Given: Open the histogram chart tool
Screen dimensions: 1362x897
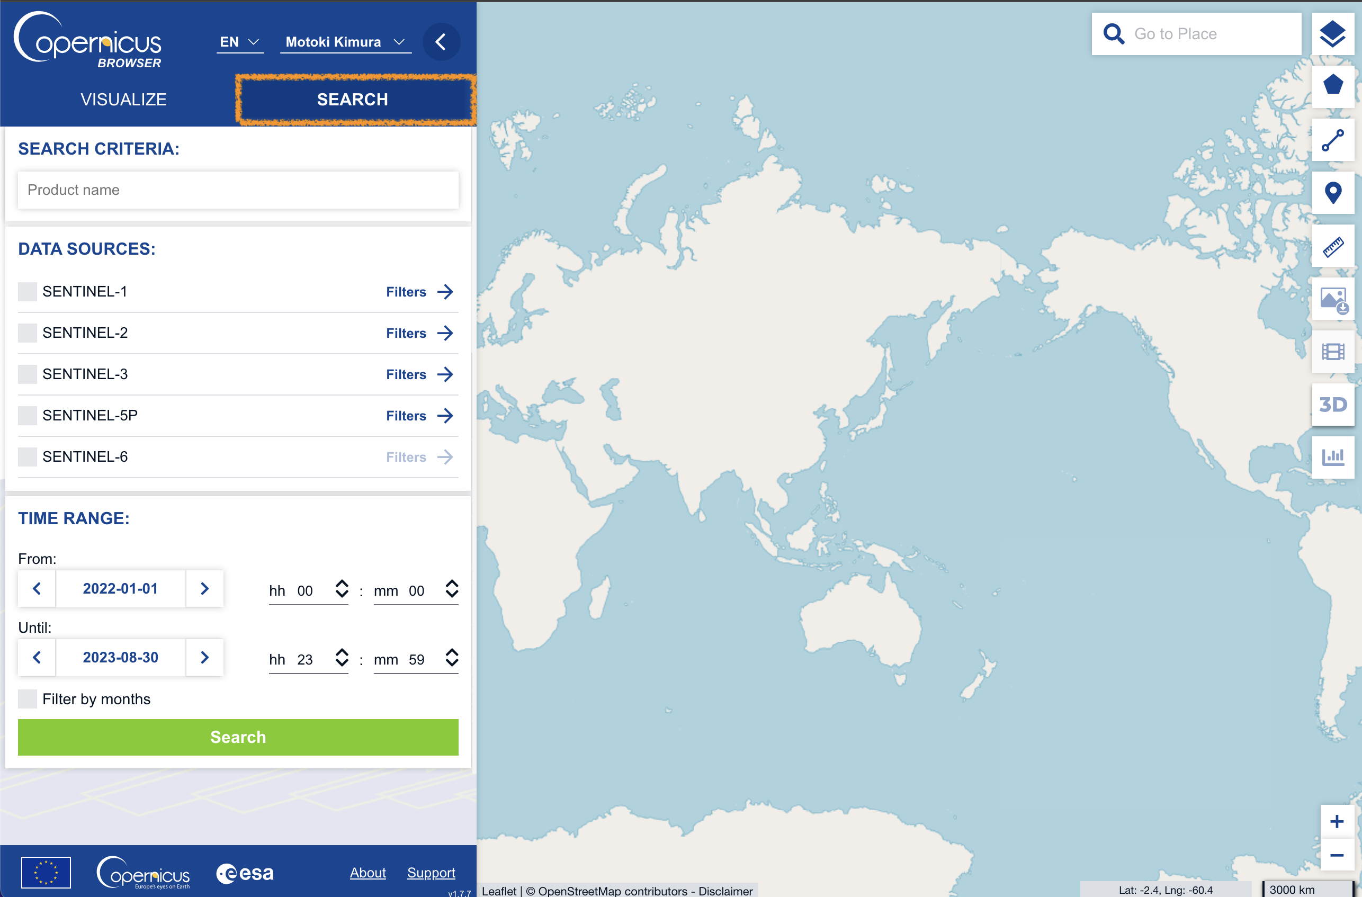Looking at the screenshot, I should [x=1332, y=457].
